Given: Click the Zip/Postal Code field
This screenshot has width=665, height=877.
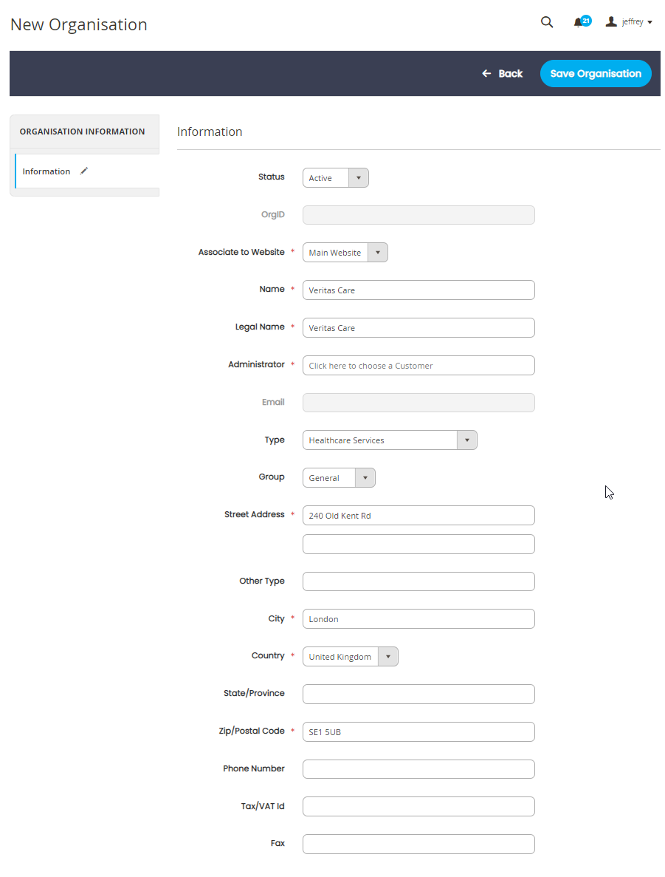Looking at the screenshot, I should click(x=418, y=731).
